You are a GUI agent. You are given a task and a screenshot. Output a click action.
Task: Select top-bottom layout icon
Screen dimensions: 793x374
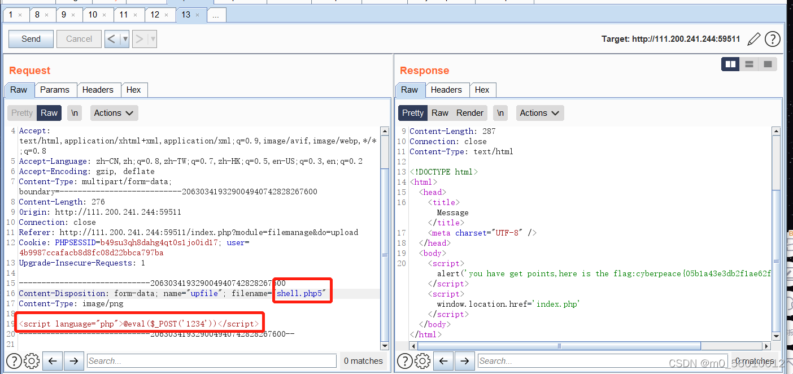click(x=749, y=64)
